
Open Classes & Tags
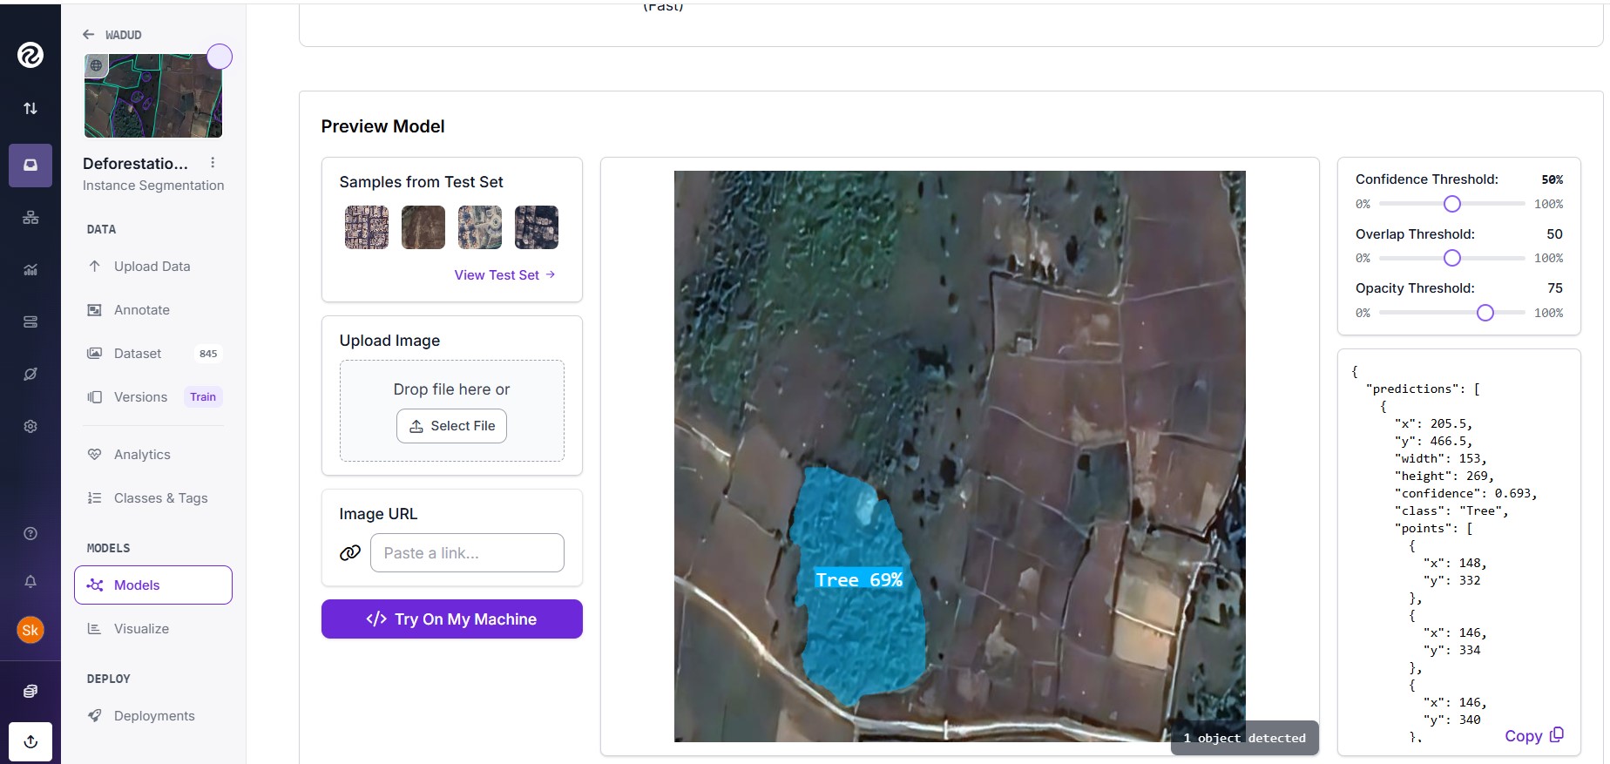tap(160, 498)
